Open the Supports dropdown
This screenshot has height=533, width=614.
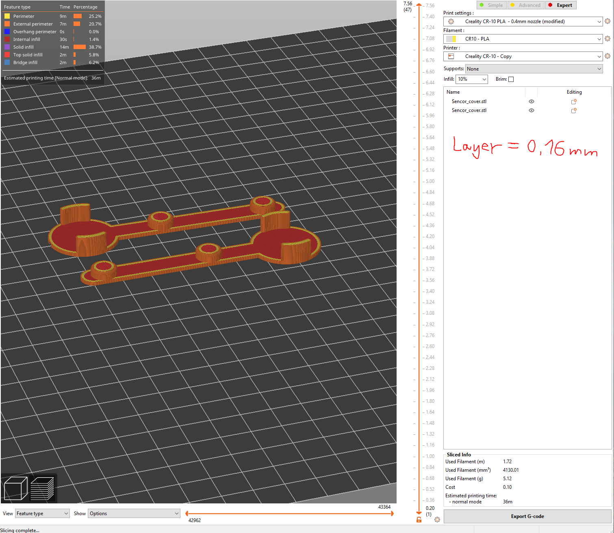[534, 69]
